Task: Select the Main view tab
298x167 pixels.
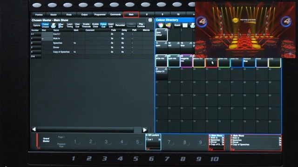Action: pos(131,14)
